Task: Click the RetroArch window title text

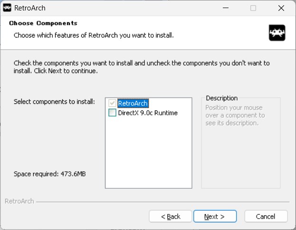Action: (x=30, y=8)
